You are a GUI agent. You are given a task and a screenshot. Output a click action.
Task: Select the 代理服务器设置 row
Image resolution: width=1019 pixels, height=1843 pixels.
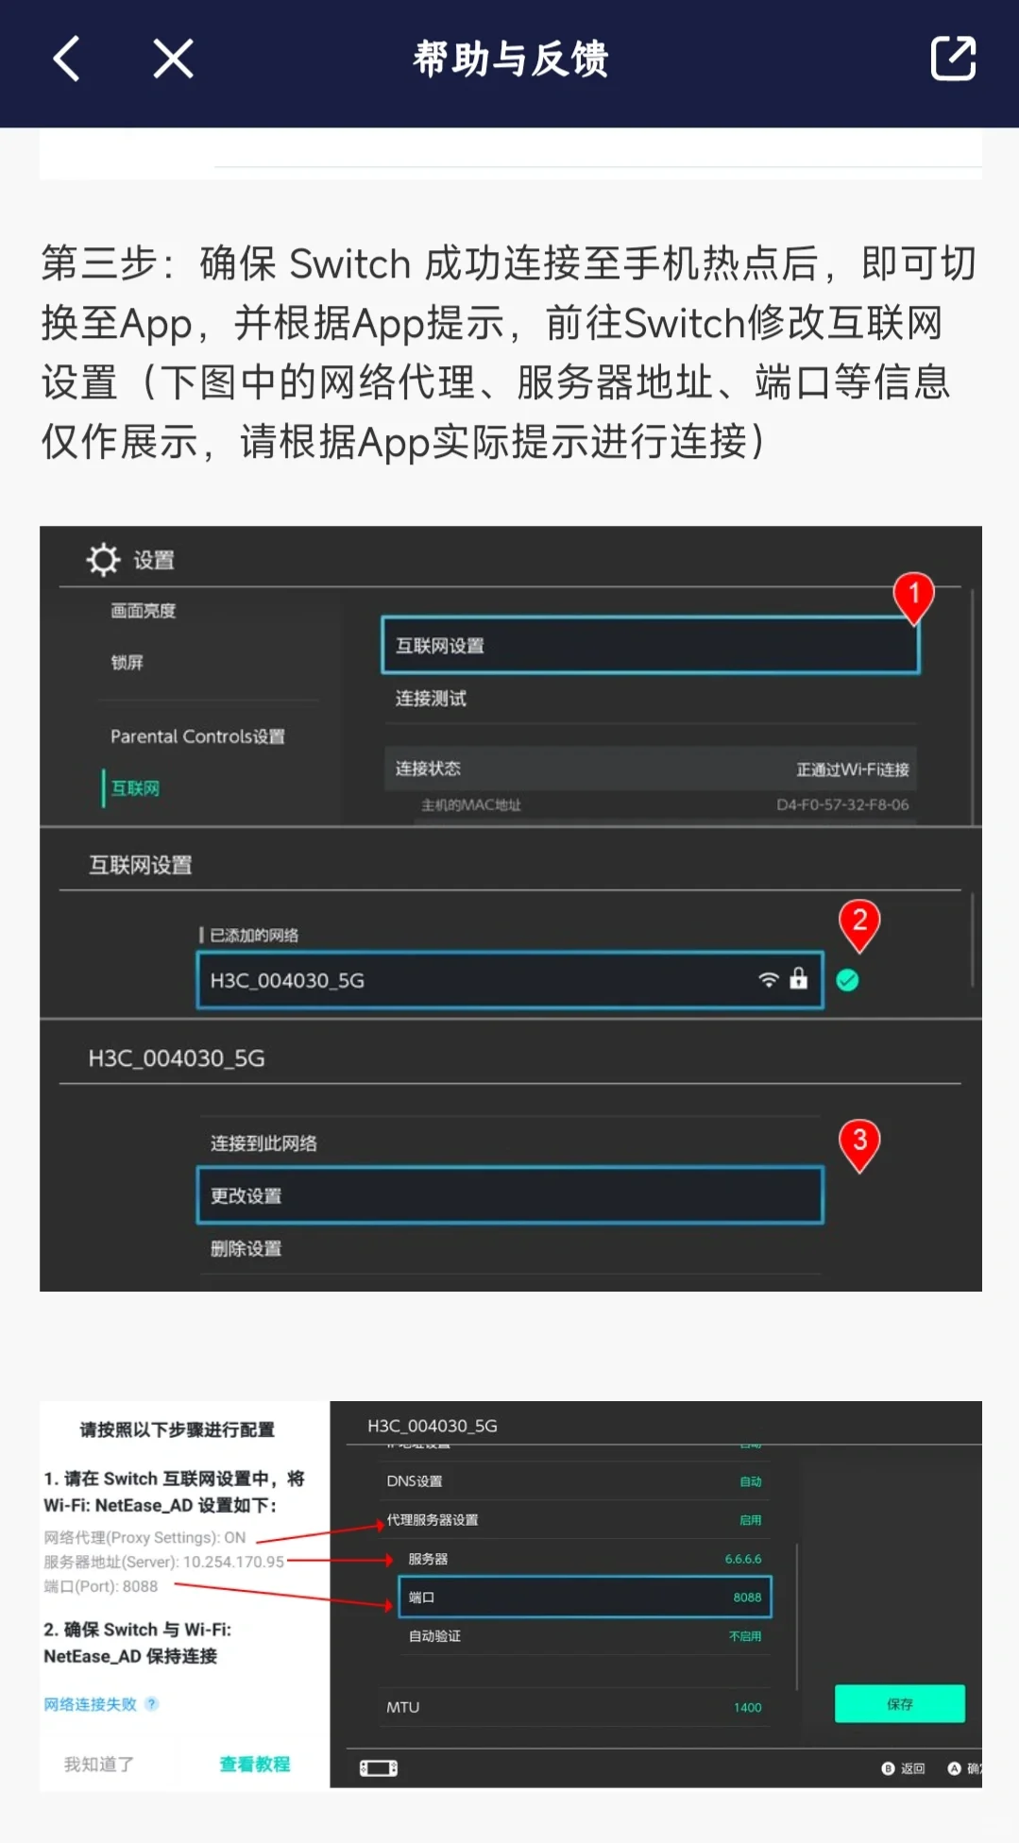(574, 1520)
